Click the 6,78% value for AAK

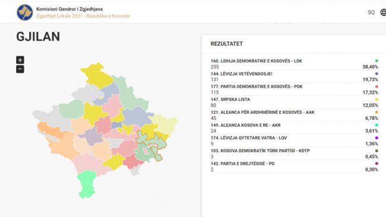(372, 118)
